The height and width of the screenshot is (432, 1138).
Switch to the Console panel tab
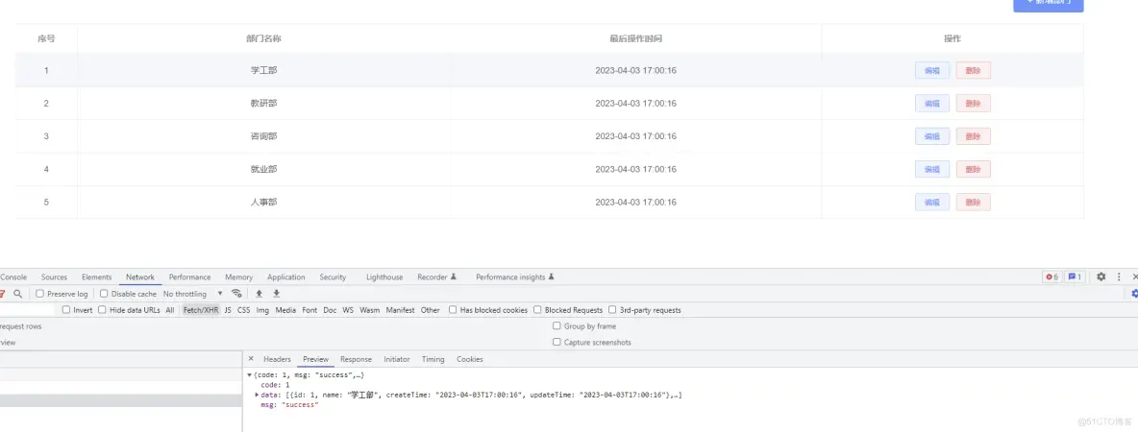click(13, 276)
